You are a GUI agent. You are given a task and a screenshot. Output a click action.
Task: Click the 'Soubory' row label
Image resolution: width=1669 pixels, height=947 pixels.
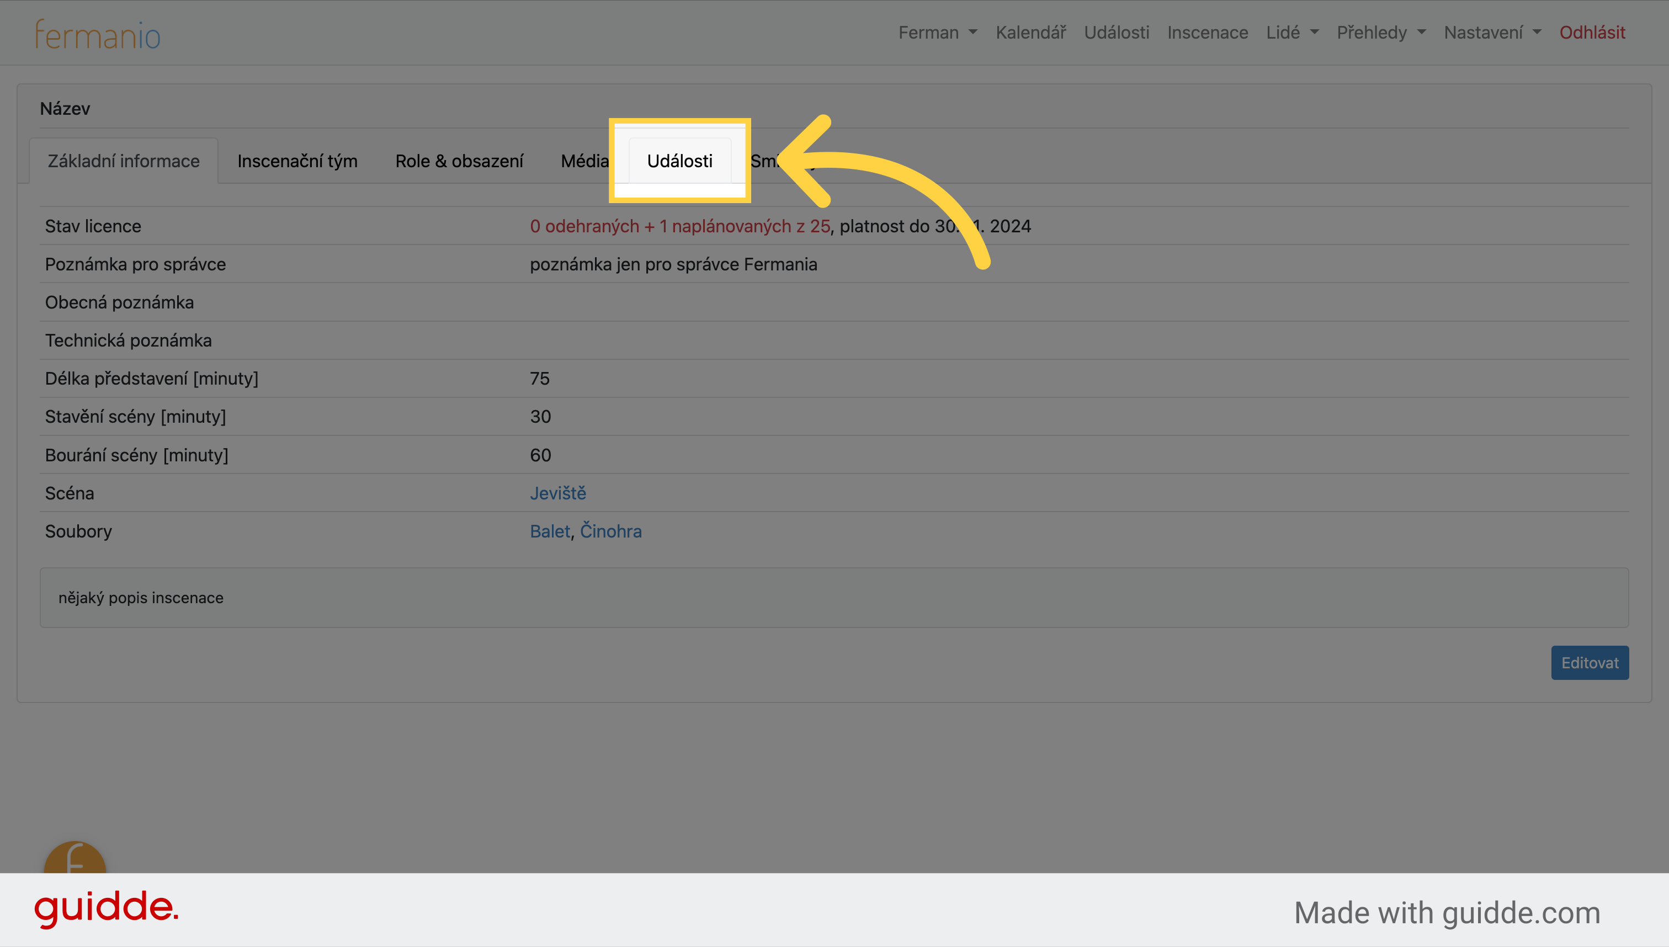tap(78, 531)
